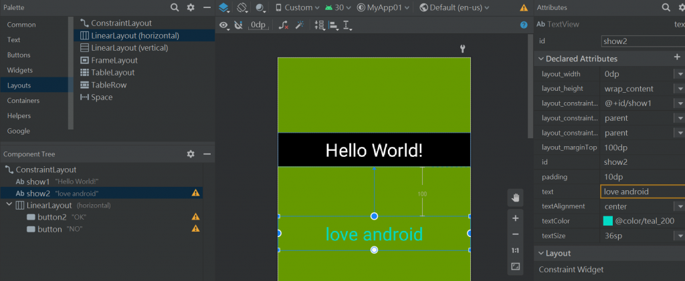
Task: Select the Containers palette category
Action: tap(23, 101)
